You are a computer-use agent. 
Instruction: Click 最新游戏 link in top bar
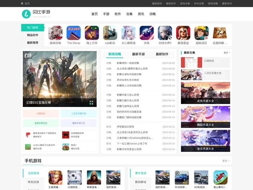point(157,4)
